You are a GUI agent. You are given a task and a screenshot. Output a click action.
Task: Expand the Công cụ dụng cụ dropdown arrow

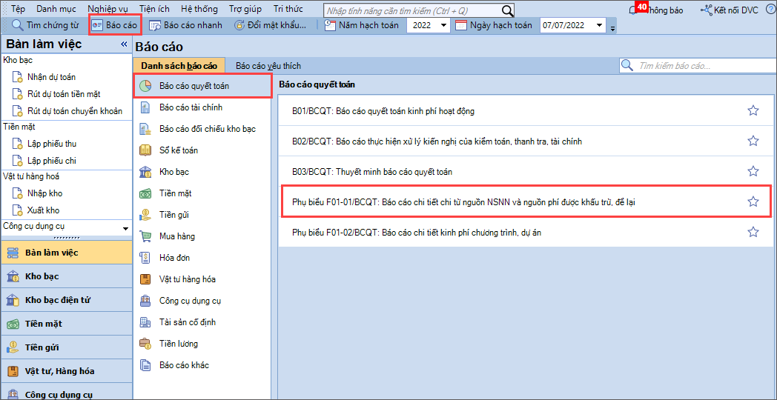[125, 228]
